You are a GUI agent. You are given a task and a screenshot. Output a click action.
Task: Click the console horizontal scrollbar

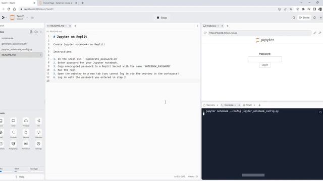253,175
